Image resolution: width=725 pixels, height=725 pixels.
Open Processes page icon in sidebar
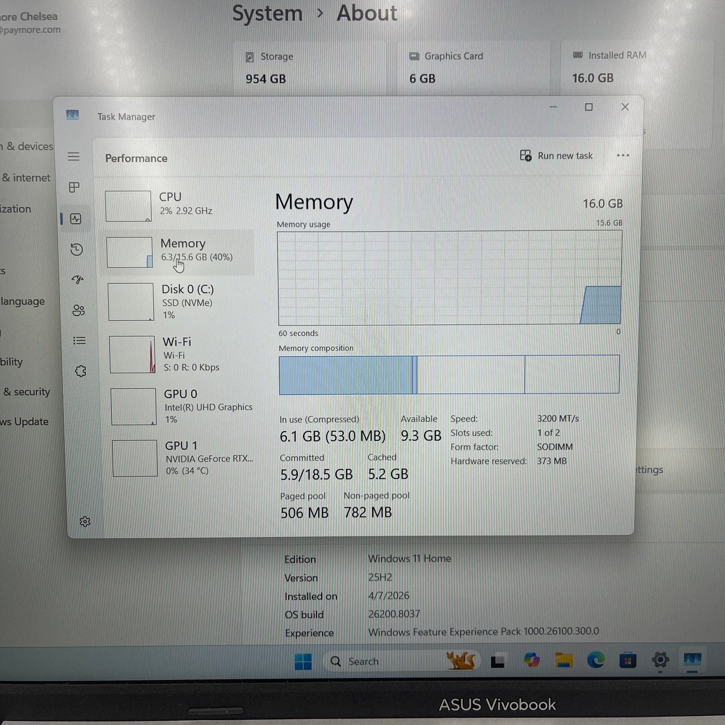[x=74, y=187]
